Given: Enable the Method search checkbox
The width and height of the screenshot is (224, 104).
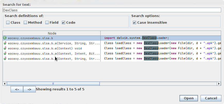Looking at the screenshot, I should 25,23.
